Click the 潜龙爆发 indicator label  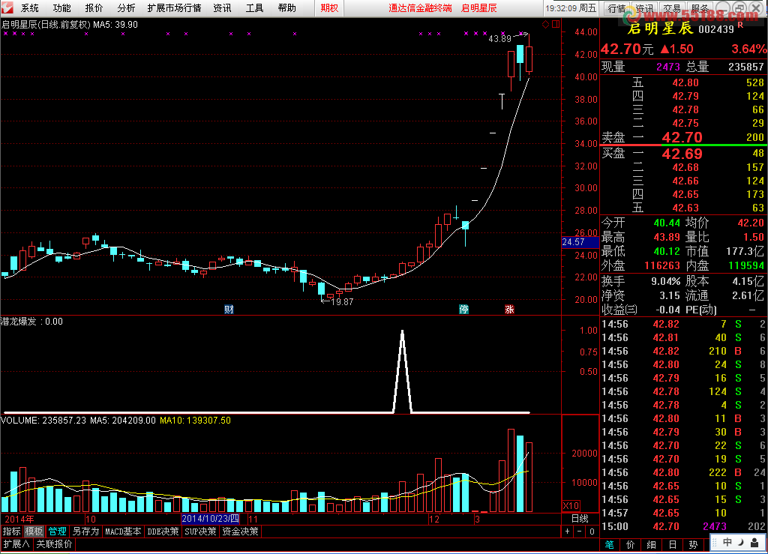click(x=18, y=321)
